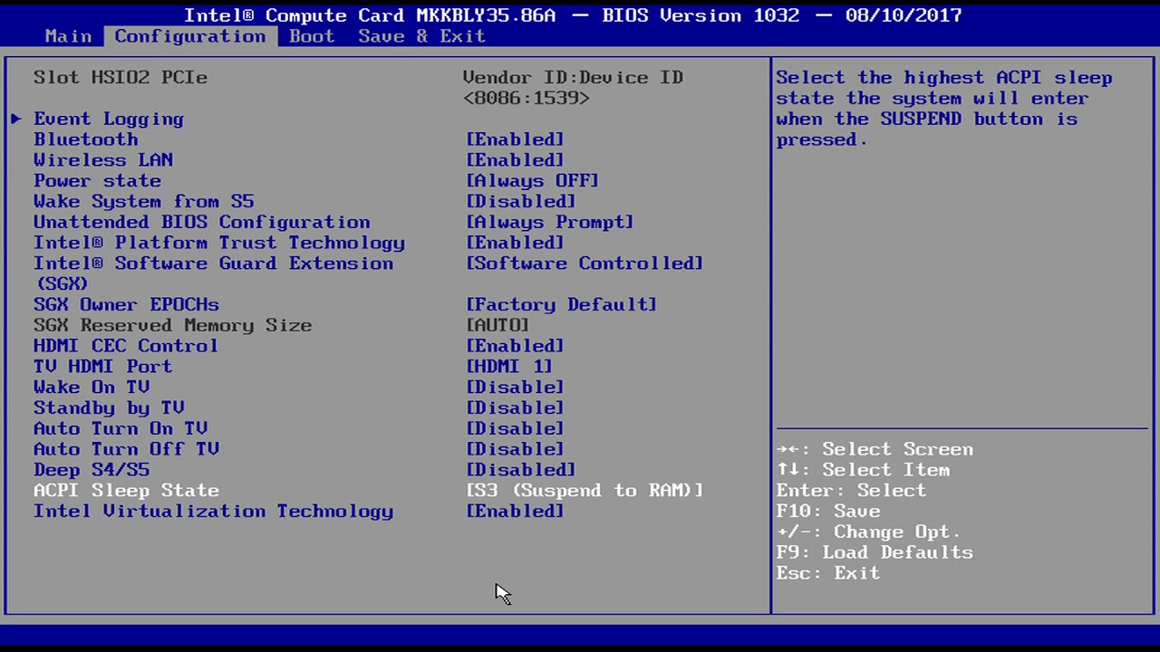Open ACPI Sleep State [S3 (Suspend to RAM)]
1160x652 pixels.
click(x=585, y=491)
